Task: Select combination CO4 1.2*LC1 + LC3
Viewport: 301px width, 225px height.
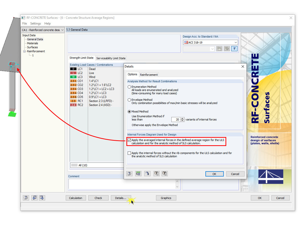Action: 97,93
